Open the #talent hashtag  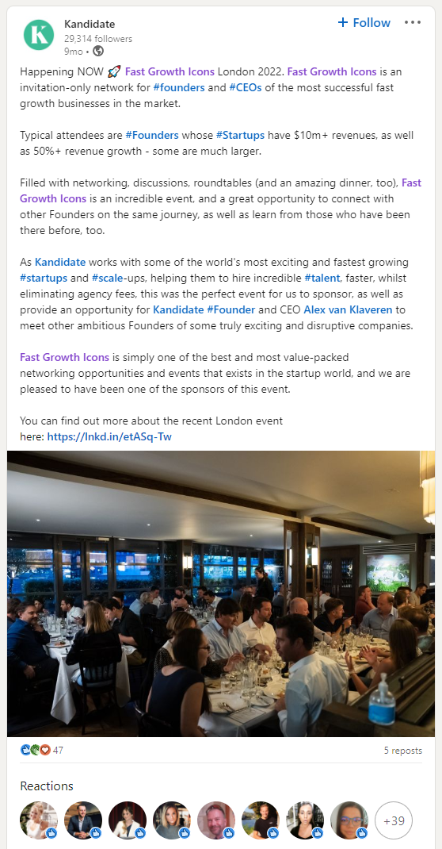324,278
